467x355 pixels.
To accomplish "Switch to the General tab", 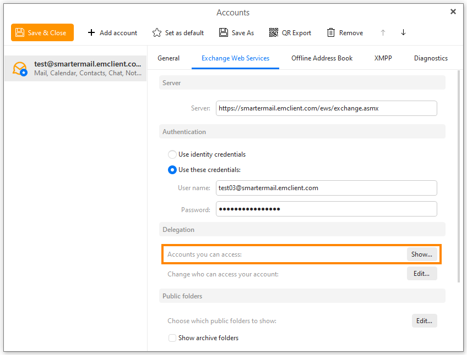I will pos(169,58).
